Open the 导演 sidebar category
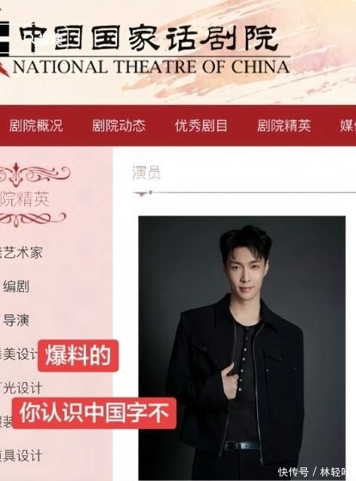 pos(17,320)
